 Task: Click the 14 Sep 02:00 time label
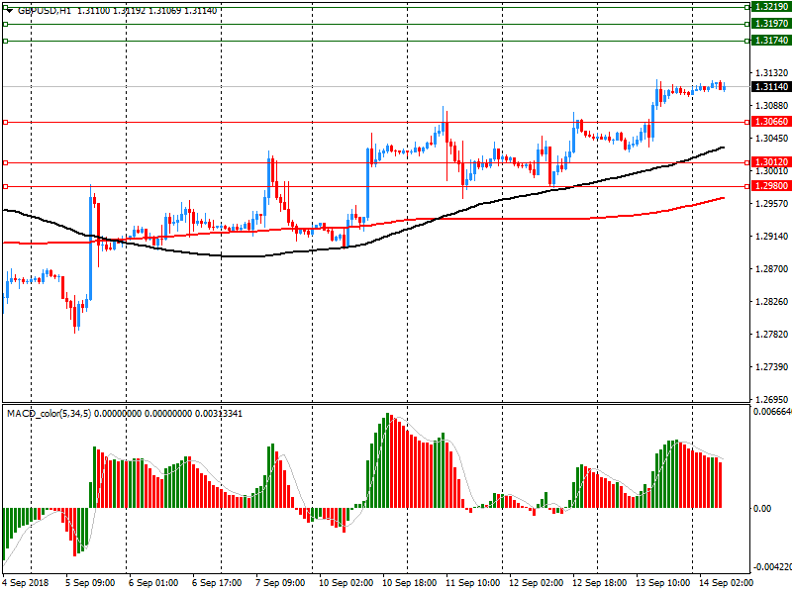coord(726,583)
